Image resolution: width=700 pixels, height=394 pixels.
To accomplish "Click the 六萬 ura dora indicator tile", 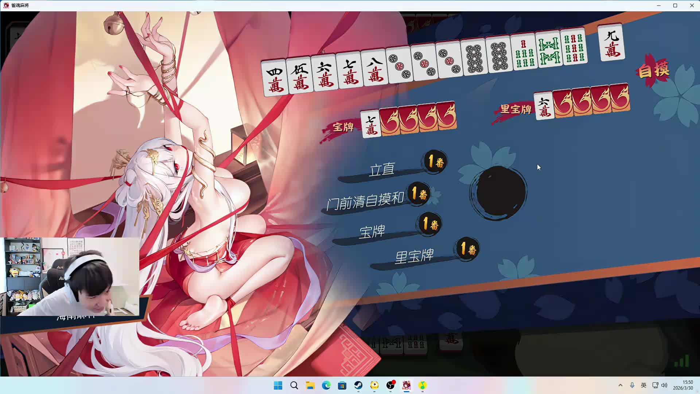I will 544,106.
